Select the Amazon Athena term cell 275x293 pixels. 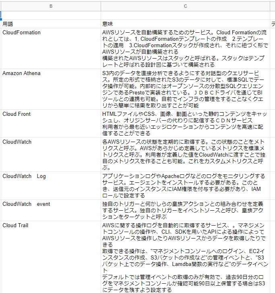point(51,89)
